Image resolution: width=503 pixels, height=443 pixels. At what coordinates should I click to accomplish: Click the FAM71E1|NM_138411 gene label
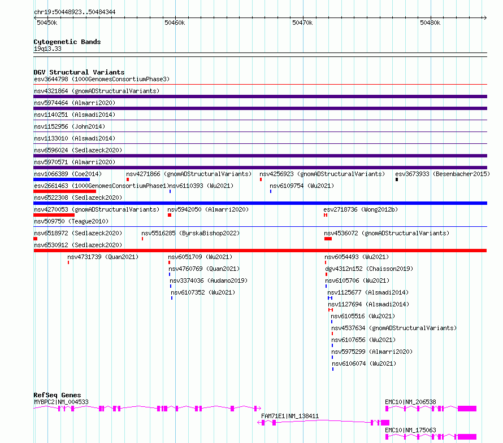[x=290, y=416]
